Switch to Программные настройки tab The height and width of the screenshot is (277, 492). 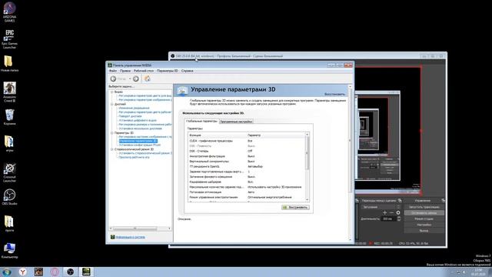[236, 122]
